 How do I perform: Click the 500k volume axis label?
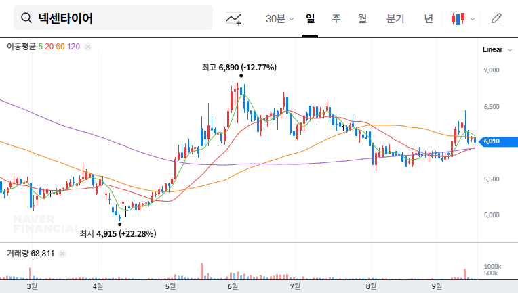click(x=491, y=273)
